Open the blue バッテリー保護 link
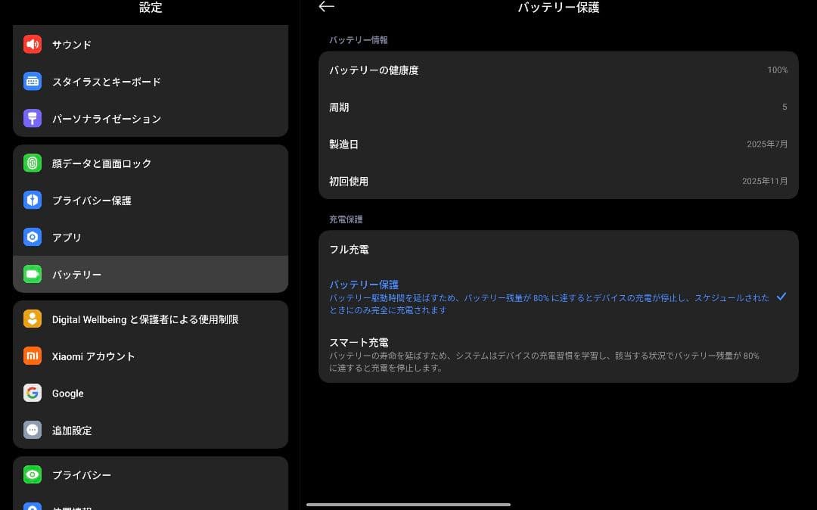Screen dimensions: 817x510 [364, 285]
